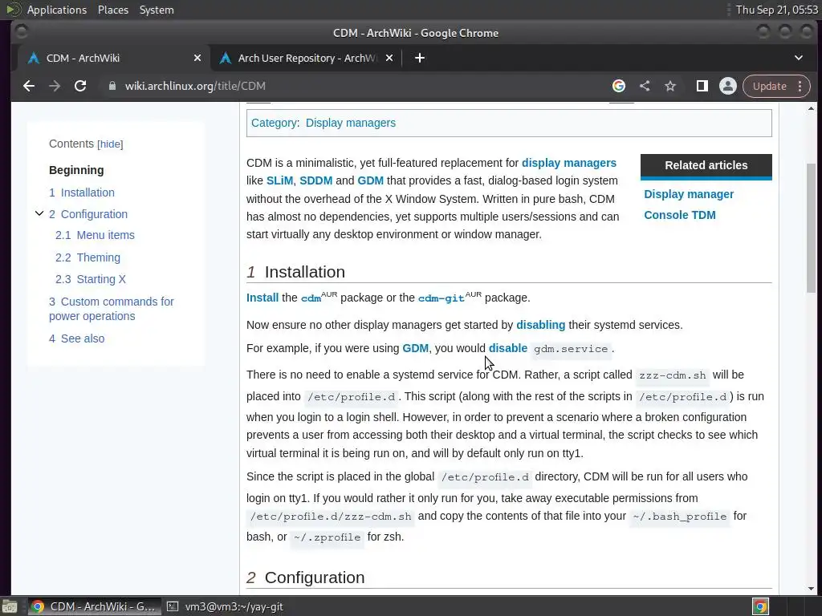Jump to Beginning in contents
Image resolution: width=822 pixels, height=616 pixels.
pos(76,170)
